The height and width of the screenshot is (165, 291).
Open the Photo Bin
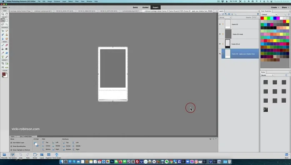tap(4, 155)
